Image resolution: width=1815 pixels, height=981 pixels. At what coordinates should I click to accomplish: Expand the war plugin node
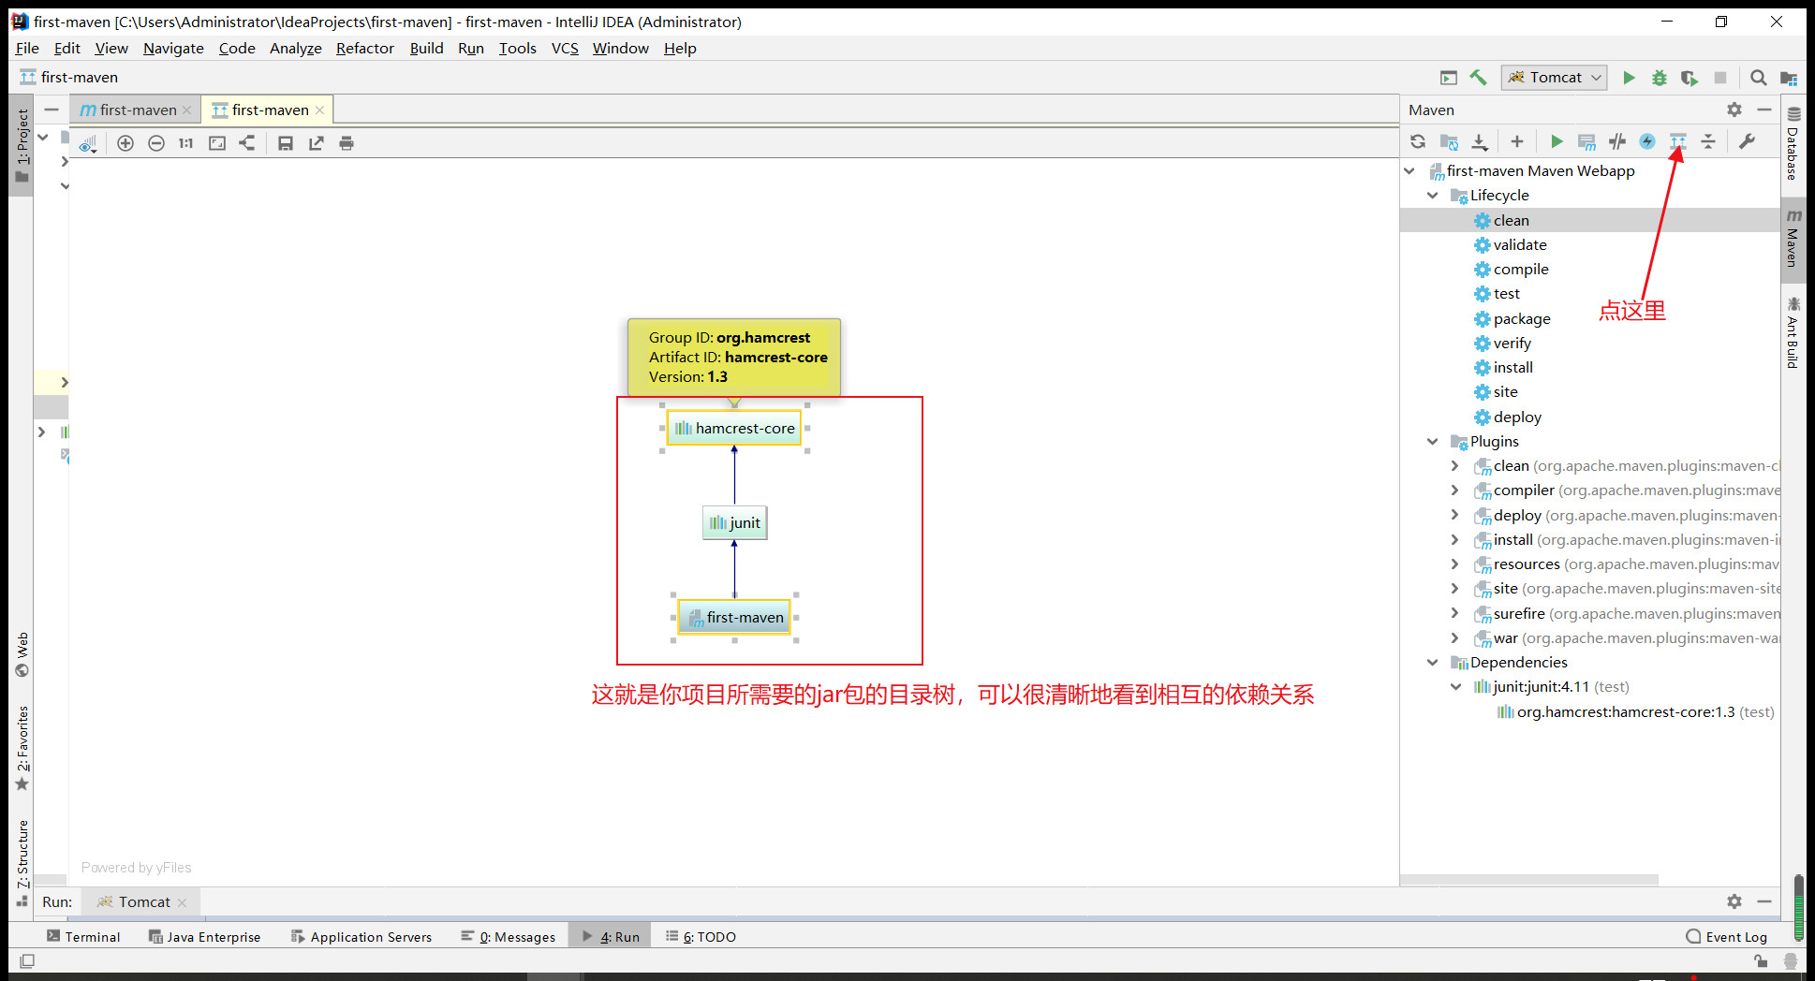pyautogui.click(x=1455, y=637)
